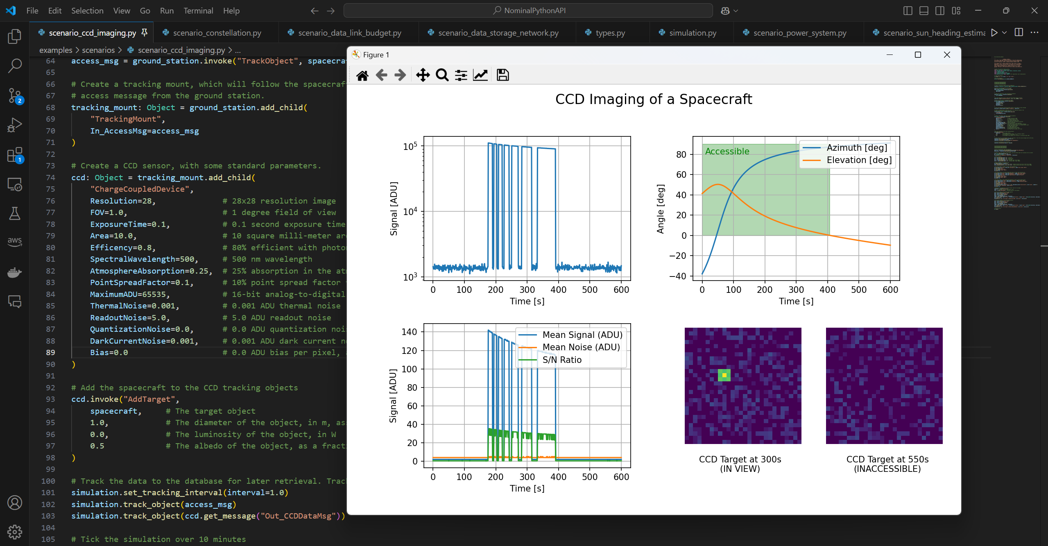The image size is (1048, 546).
Task: Activate the Zoom to rectangle magnifier tool
Action: [442, 75]
